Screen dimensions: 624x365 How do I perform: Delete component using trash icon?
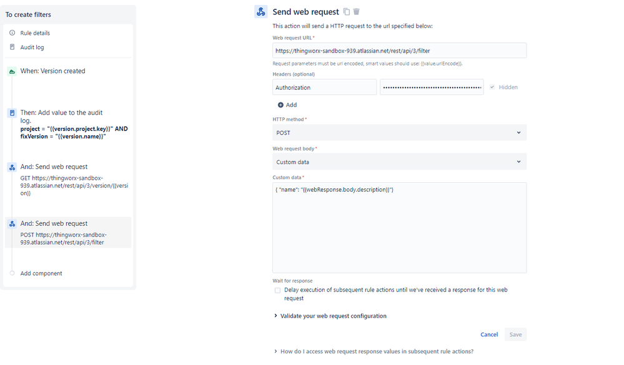[357, 12]
